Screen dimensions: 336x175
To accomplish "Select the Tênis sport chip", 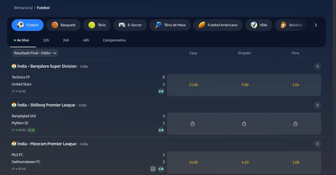I will click(97, 25).
